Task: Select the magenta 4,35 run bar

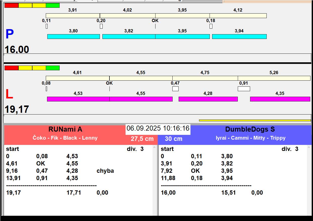Action: [280, 99]
